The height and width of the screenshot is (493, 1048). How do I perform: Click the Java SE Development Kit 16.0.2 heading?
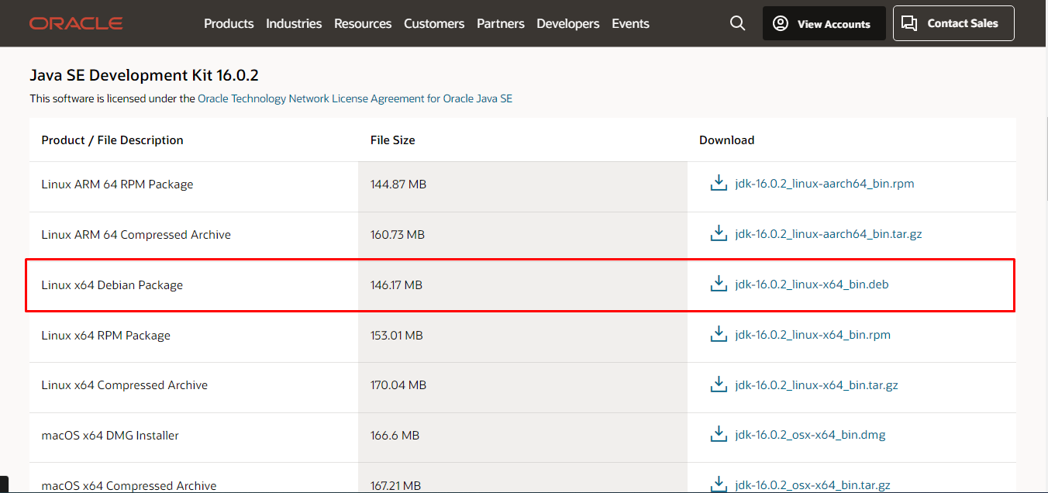coord(144,75)
